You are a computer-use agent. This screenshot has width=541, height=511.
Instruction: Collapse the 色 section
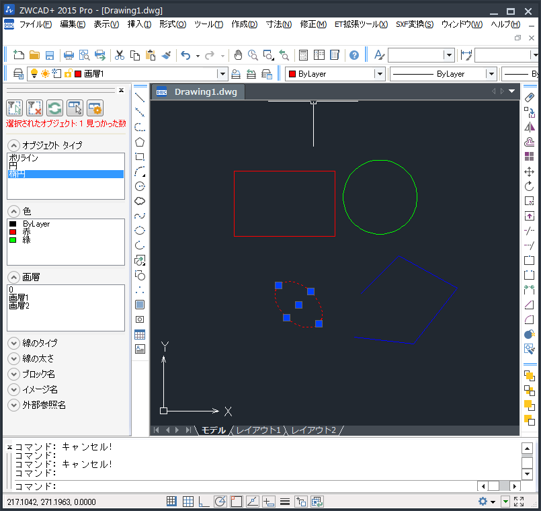13,211
